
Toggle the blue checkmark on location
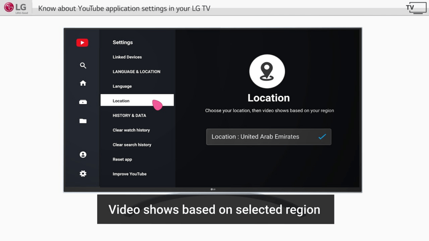pos(322,137)
